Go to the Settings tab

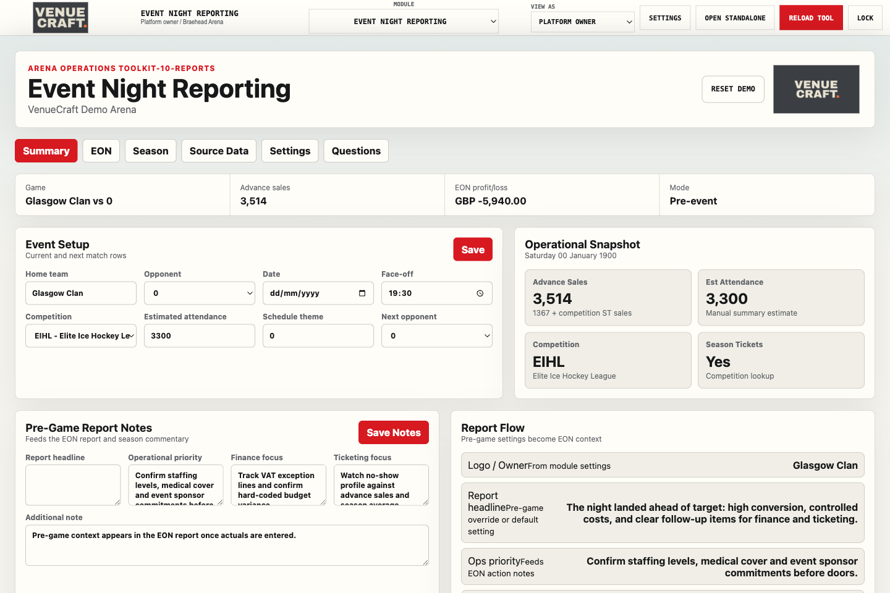click(290, 151)
